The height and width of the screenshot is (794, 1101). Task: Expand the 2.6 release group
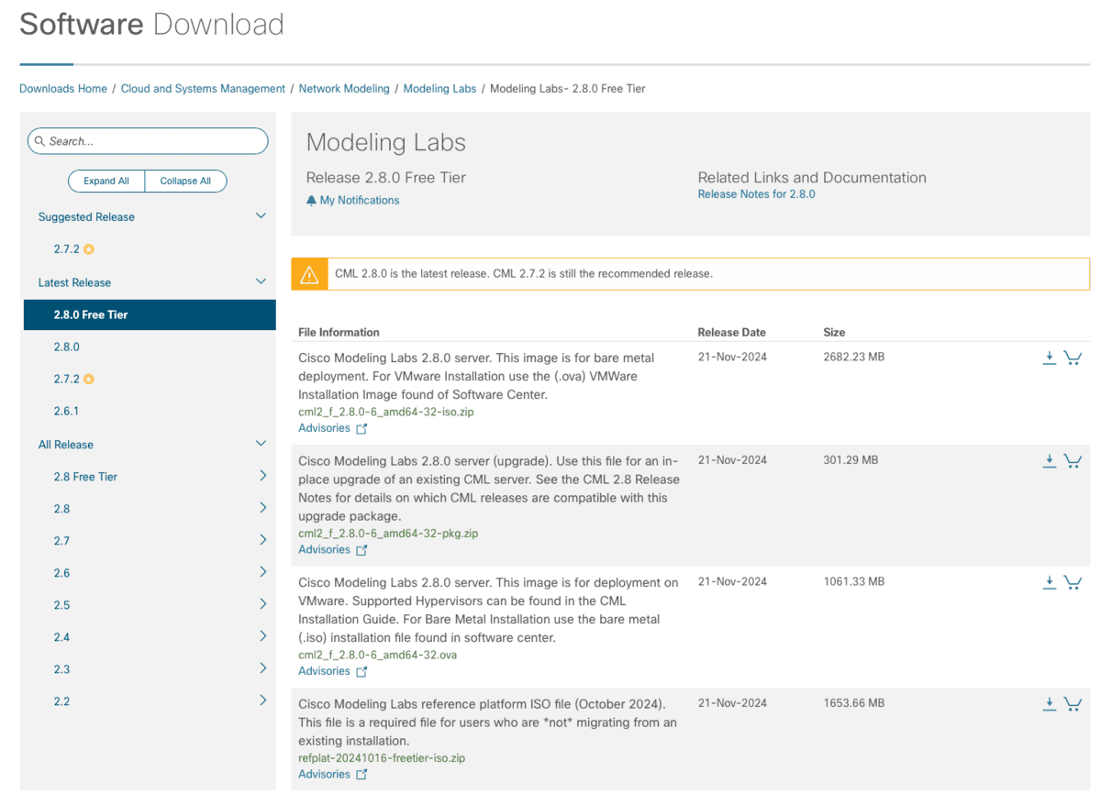pyautogui.click(x=262, y=572)
